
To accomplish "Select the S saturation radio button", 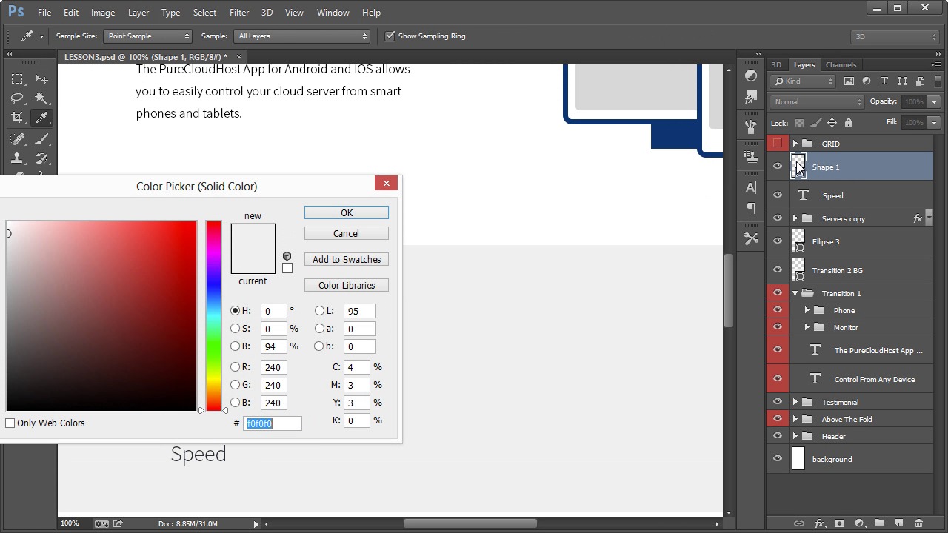I will [x=236, y=329].
